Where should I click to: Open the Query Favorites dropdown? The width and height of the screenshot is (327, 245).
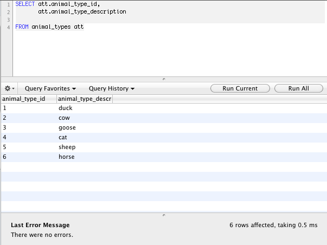(50, 88)
